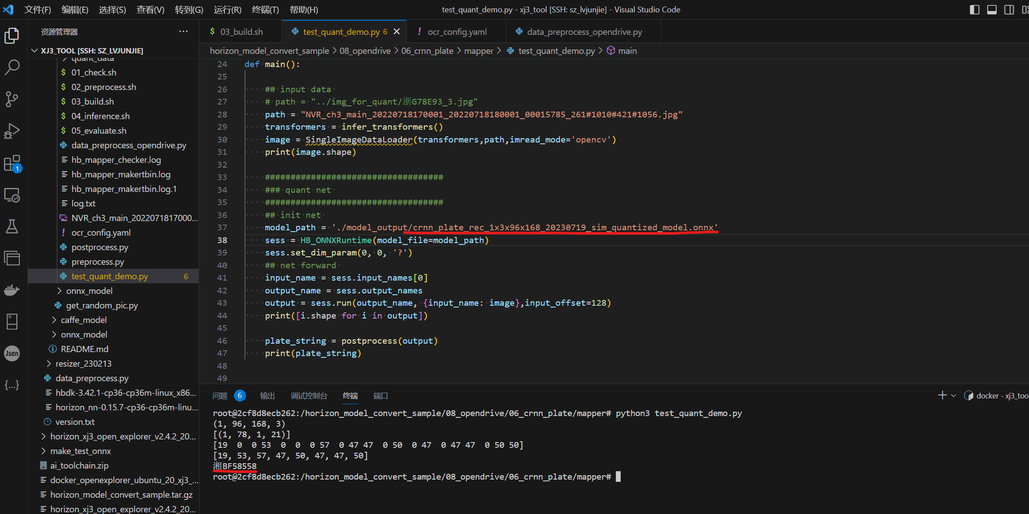
Task: Create new terminal with plus button
Action: tap(942, 396)
